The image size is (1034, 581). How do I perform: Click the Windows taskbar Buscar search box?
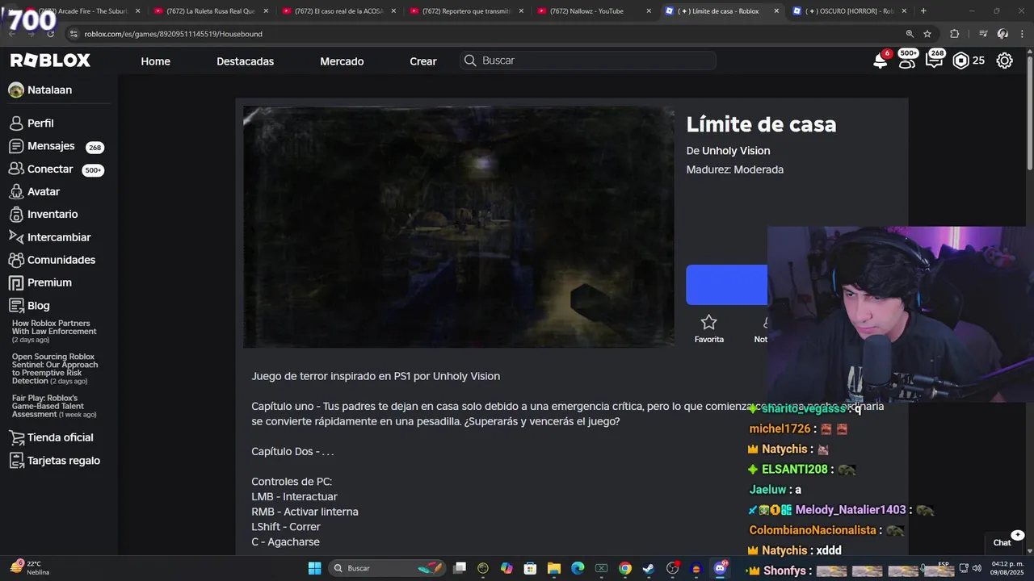tap(386, 568)
